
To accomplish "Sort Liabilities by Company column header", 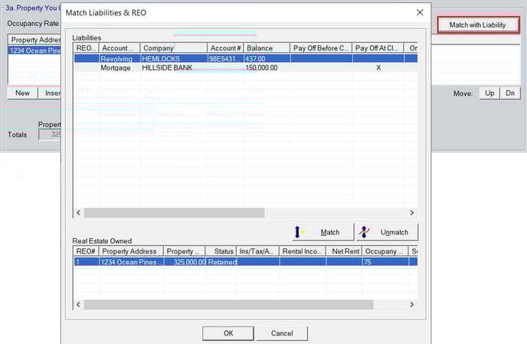I will click(x=173, y=48).
